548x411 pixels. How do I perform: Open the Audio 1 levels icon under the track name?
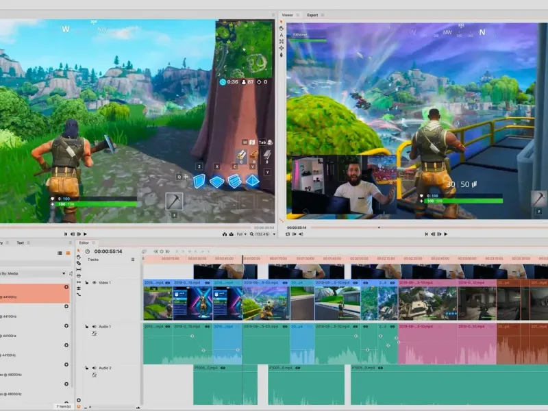point(94,334)
